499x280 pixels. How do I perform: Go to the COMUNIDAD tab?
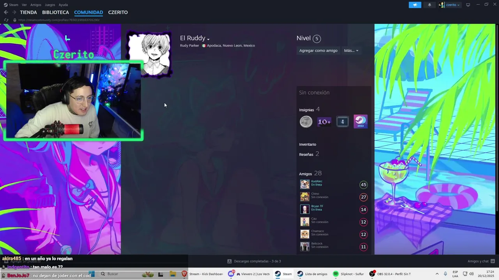click(x=88, y=12)
